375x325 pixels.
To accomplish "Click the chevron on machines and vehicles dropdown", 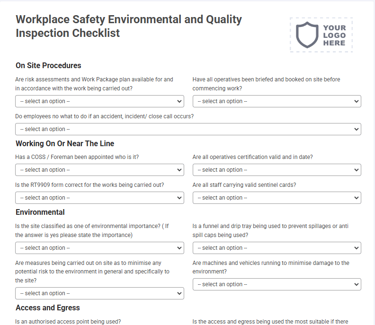I will click(356, 284).
